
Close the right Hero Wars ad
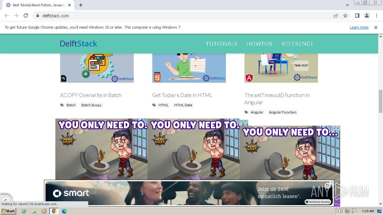point(338,128)
